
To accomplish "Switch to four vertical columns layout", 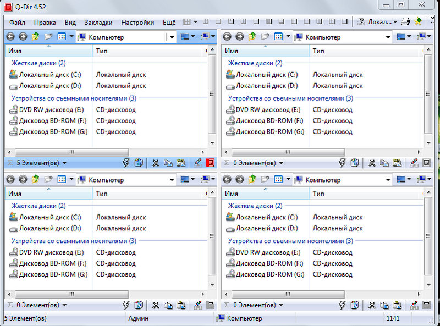I will coord(269,21).
